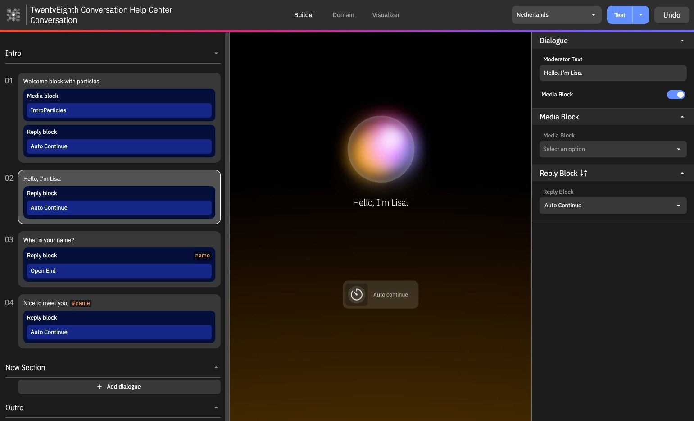Image resolution: width=694 pixels, height=421 pixels.
Task: Collapse the Media Block panel caret
Action: coord(682,117)
